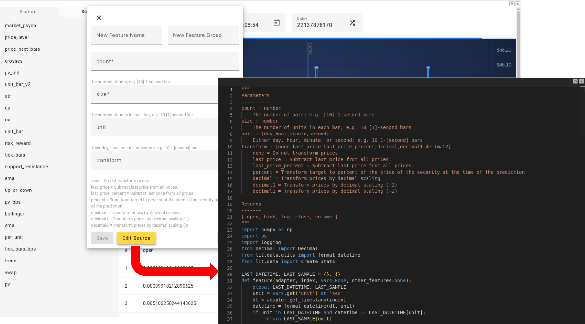
Task: Click the chart scrollbar up arrow
Action: (518, 9)
